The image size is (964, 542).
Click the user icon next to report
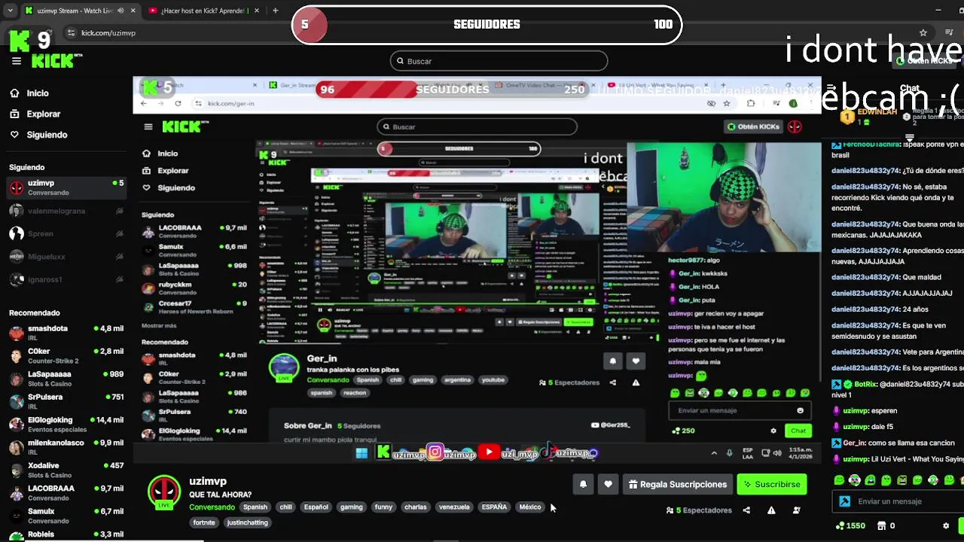click(x=796, y=510)
